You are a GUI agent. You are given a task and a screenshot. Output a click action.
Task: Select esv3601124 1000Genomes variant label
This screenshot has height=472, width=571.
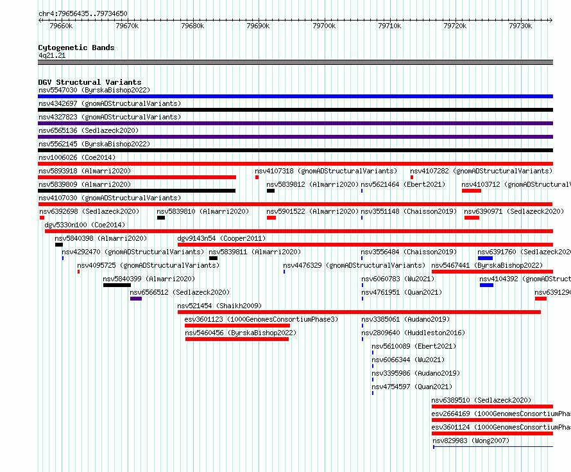tap(501, 427)
